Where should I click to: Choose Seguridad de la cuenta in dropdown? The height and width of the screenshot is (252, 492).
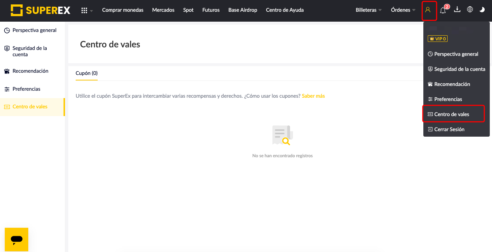(x=456, y=69)
